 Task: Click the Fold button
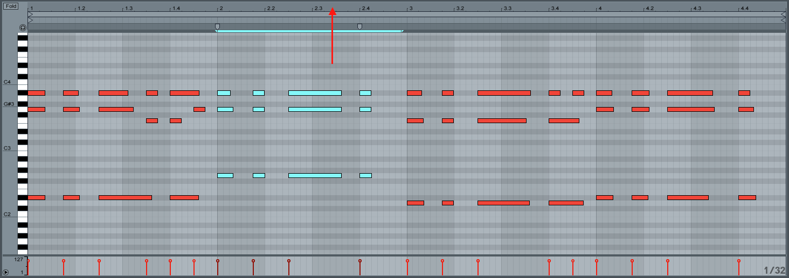pos(10,6)
